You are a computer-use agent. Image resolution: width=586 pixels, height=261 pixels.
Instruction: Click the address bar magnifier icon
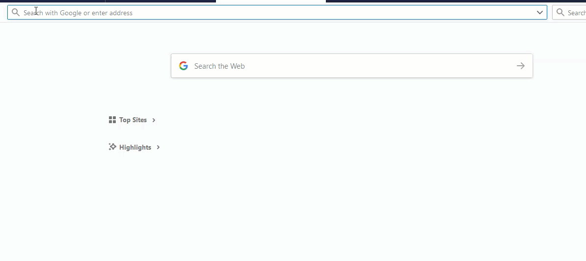click(15, 13)
